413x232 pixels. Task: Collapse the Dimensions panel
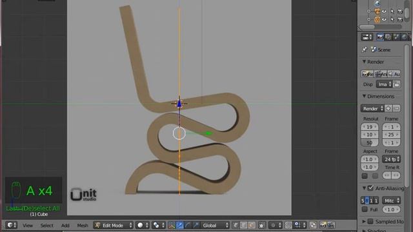(364, 96)
